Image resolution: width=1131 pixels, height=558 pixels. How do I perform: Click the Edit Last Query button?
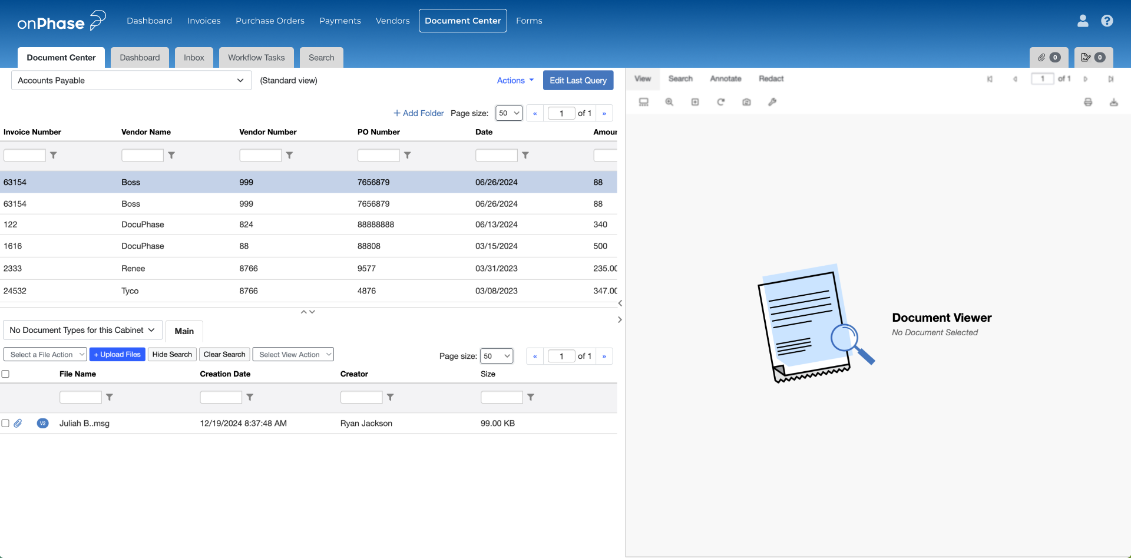click(x=578, y=80)
